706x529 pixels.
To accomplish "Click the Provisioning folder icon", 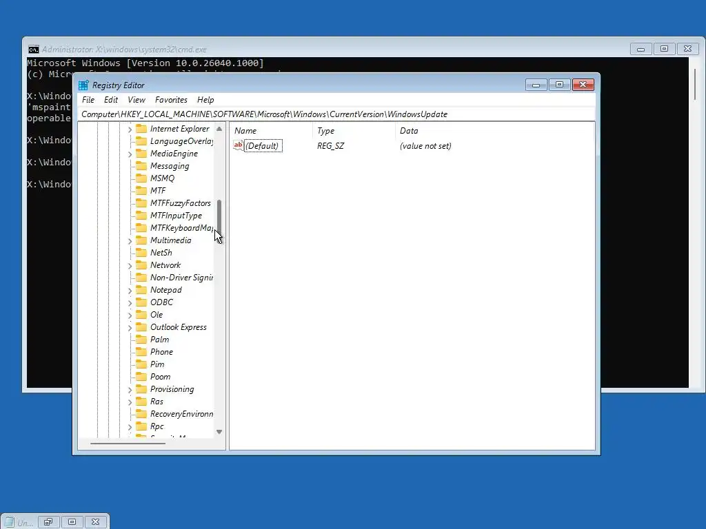I will click(141, 389).
